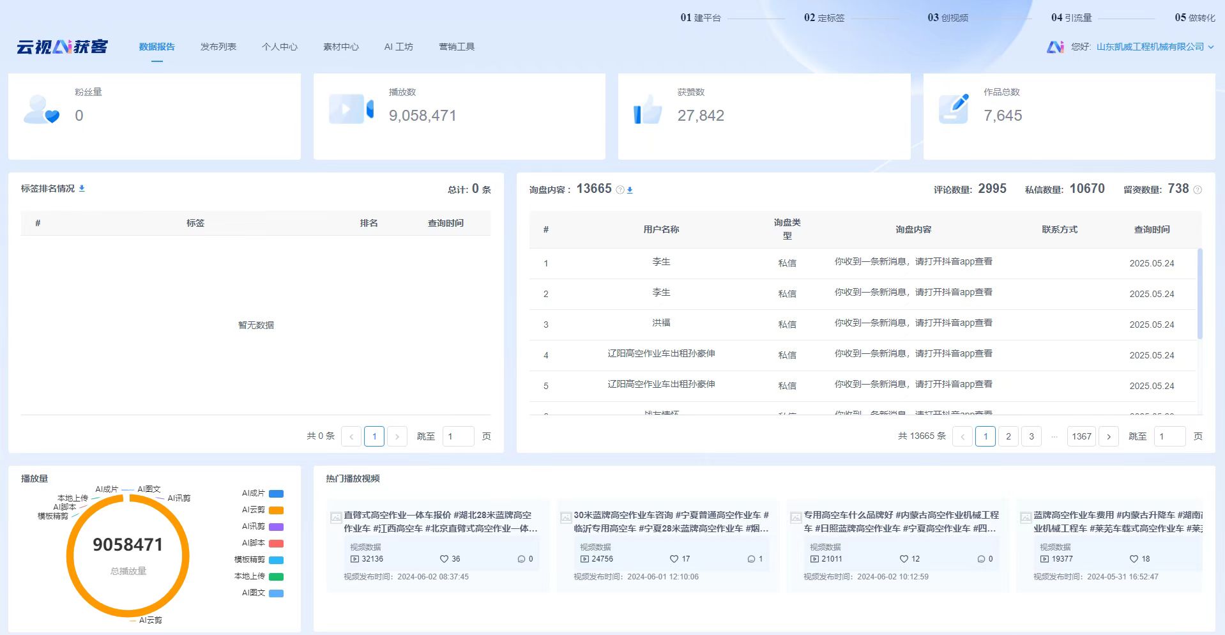Open the 发布列表 tab
This screenshot has width=1225, height=635.
click(x=218, y=47)
